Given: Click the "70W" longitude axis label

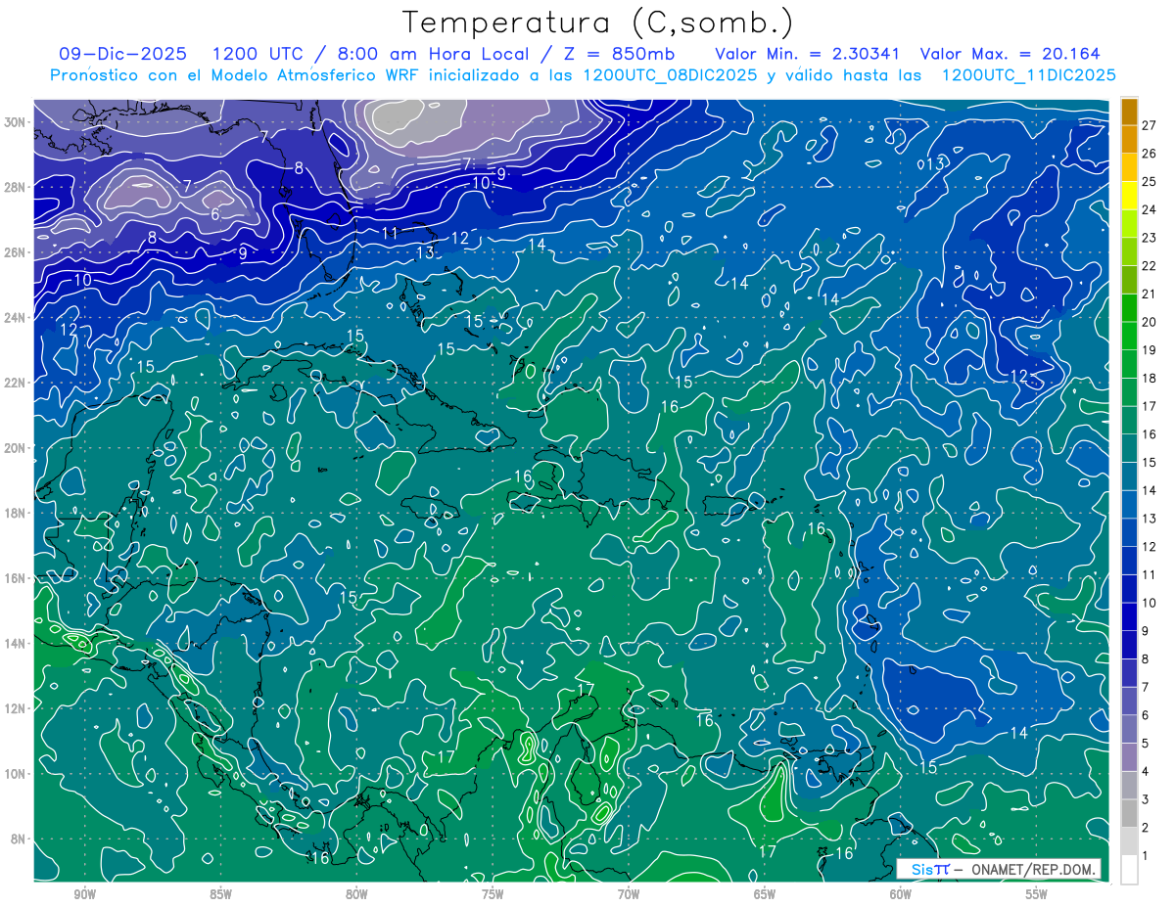Looking at the screenshot, I should (x=629, y=894).
